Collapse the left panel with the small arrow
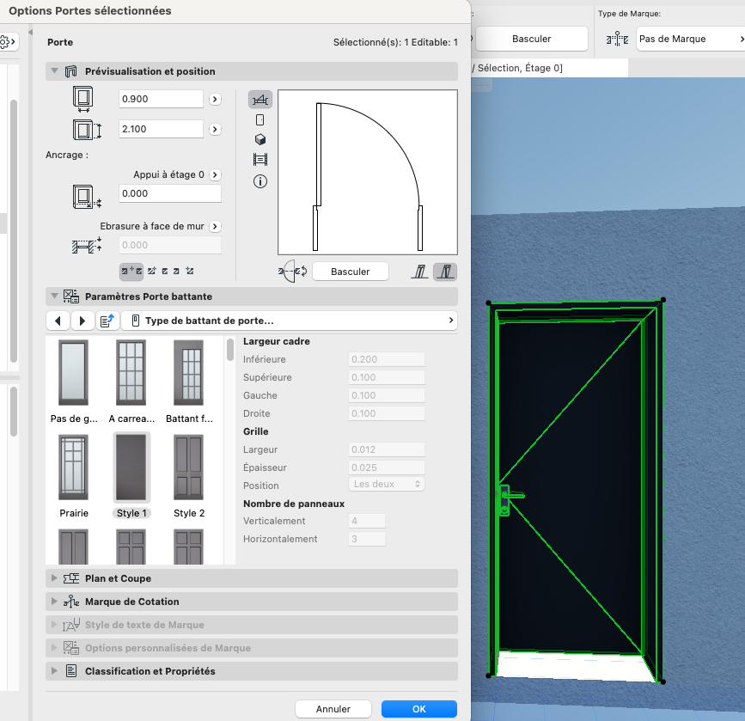Image resolution: width=745 pixels, height=721 pixels. tap(30, 33)
